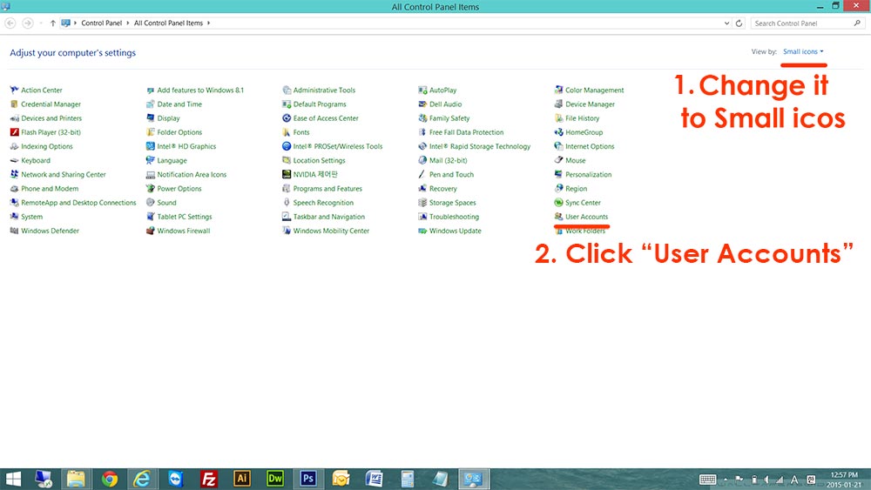
Task: Open the Taskbar and Navigation link
Action: pyautogui.click(x=329, y=217)
